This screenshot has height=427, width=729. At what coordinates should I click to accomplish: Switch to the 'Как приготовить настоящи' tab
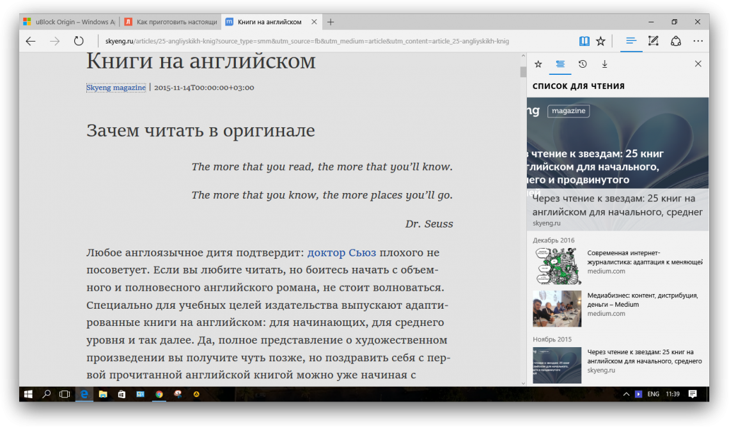pos(170,21)
